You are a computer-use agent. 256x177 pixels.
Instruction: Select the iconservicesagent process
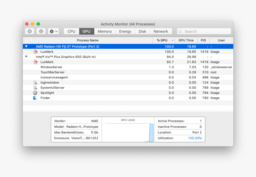(x=128, y=77)
